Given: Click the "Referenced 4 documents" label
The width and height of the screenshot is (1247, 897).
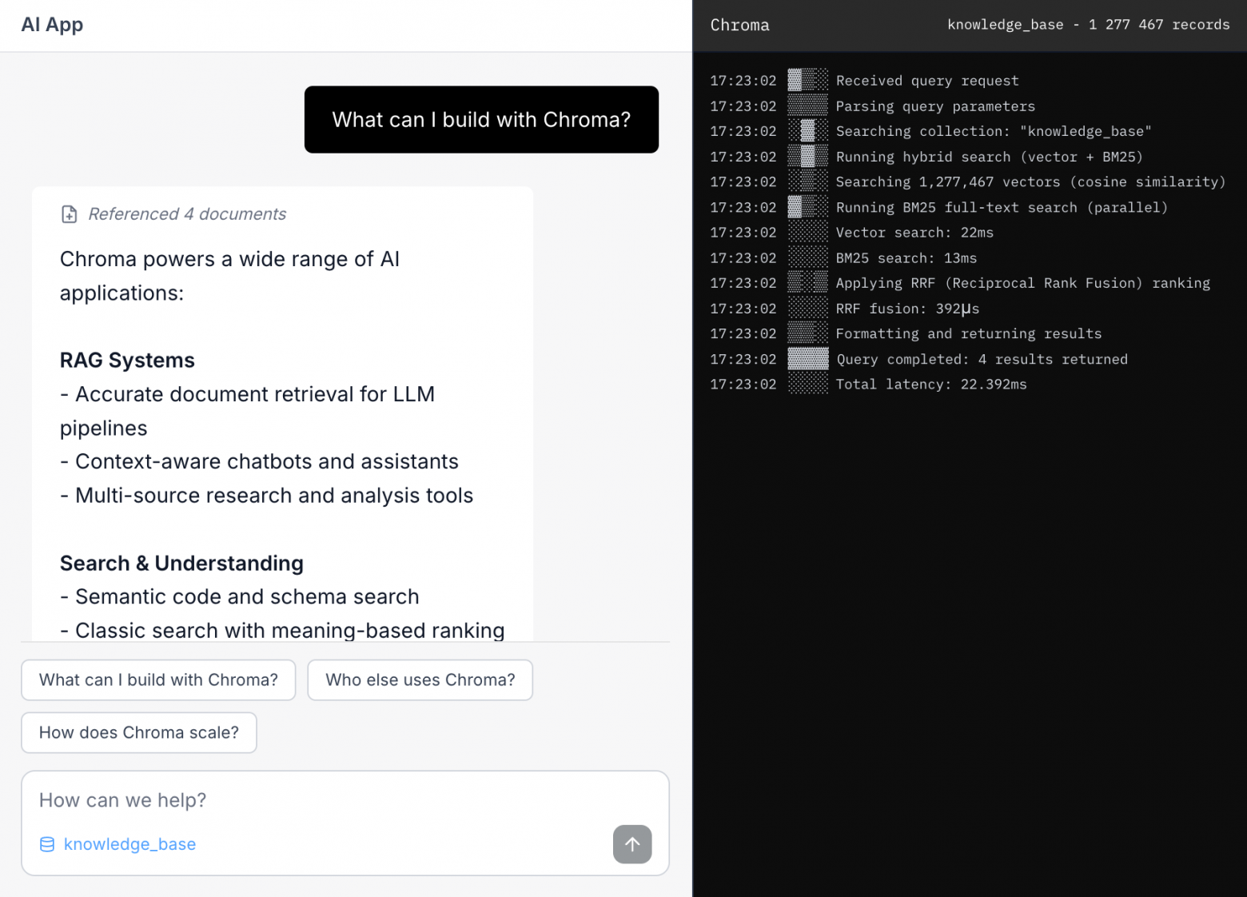Looking at the screenshot, I should (187, 214).
